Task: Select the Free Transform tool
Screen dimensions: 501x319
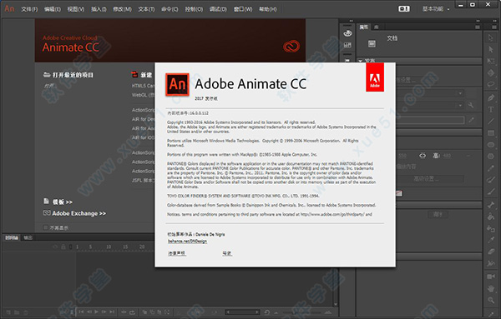Action: pyautogui.click(x=491, y=61)
